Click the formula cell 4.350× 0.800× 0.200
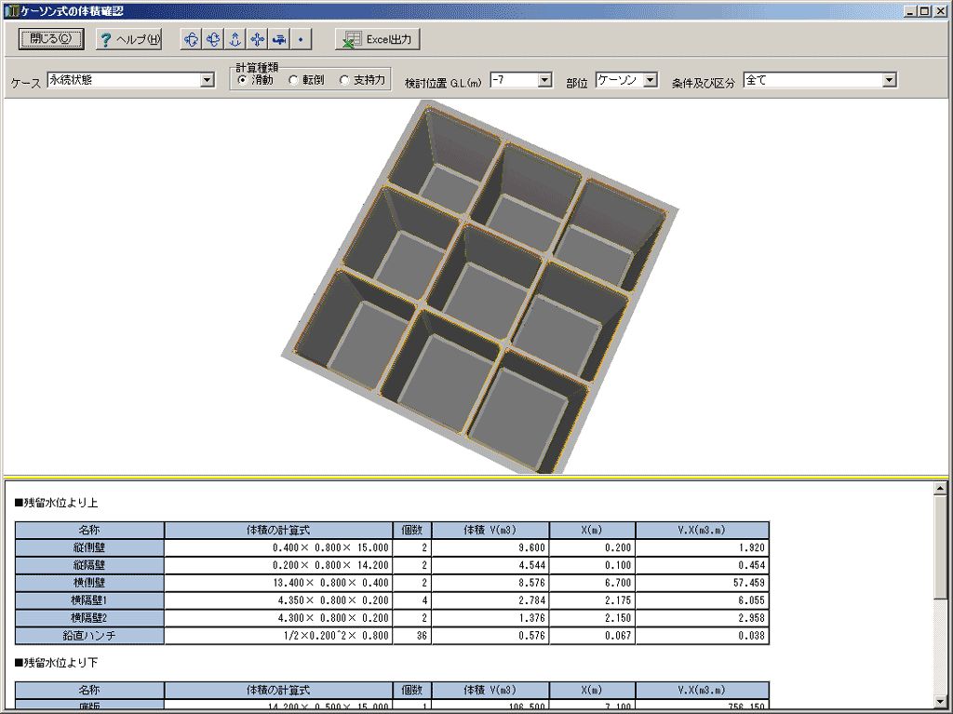 [278, 600]
